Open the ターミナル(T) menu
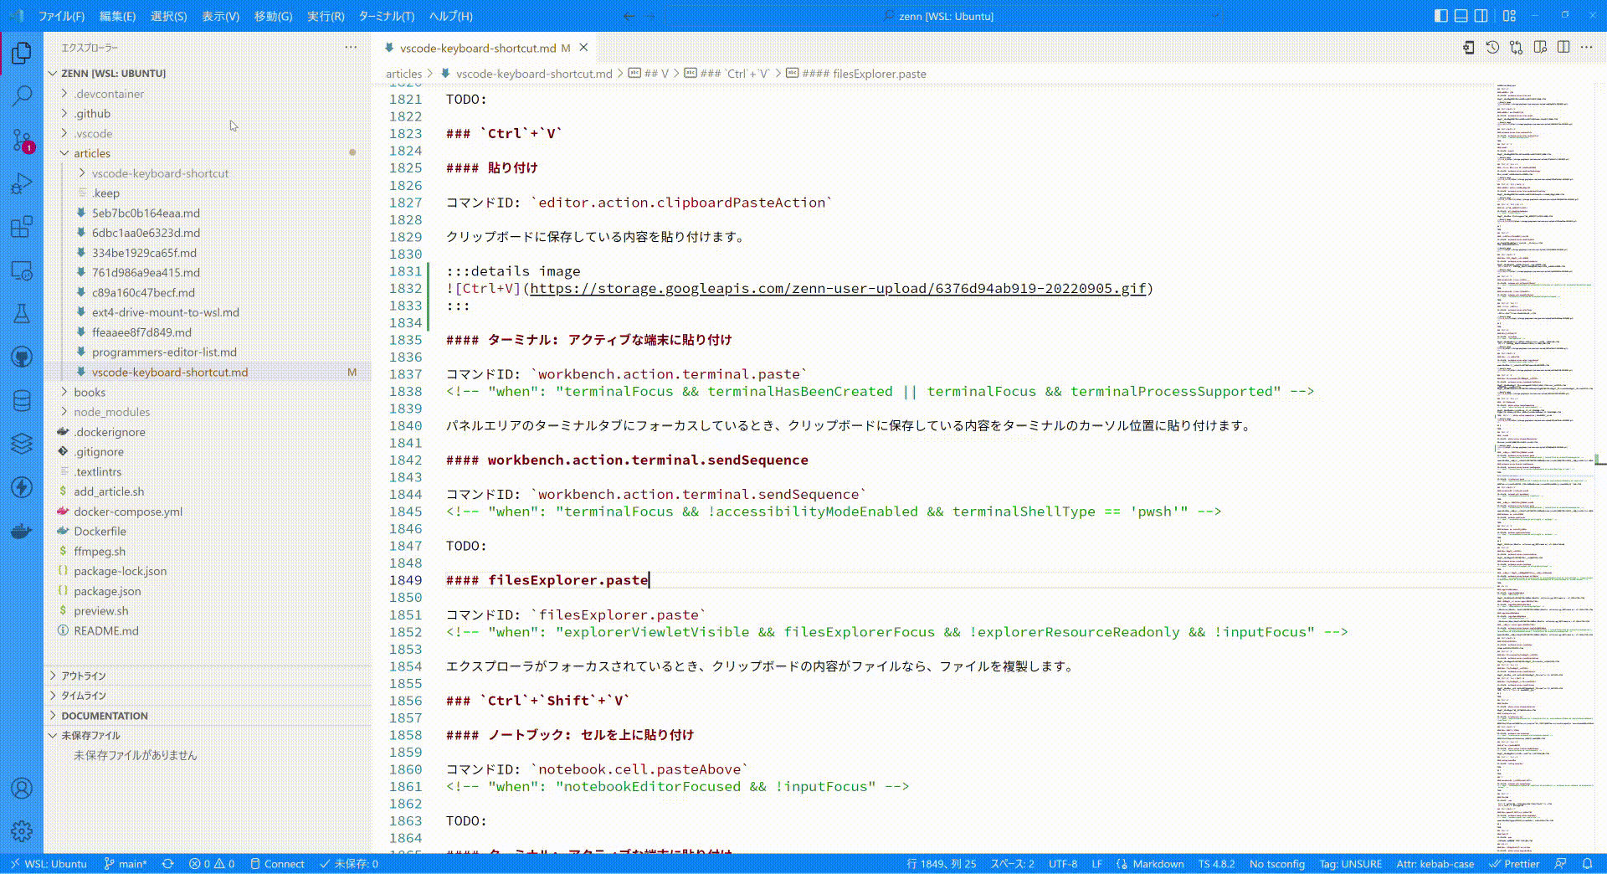This screenshot has height=874, width=1607. point(386,16)
